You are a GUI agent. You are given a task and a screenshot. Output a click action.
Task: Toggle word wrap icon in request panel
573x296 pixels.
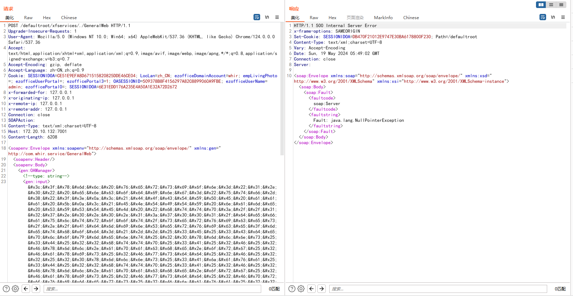[x=257, y=17]
